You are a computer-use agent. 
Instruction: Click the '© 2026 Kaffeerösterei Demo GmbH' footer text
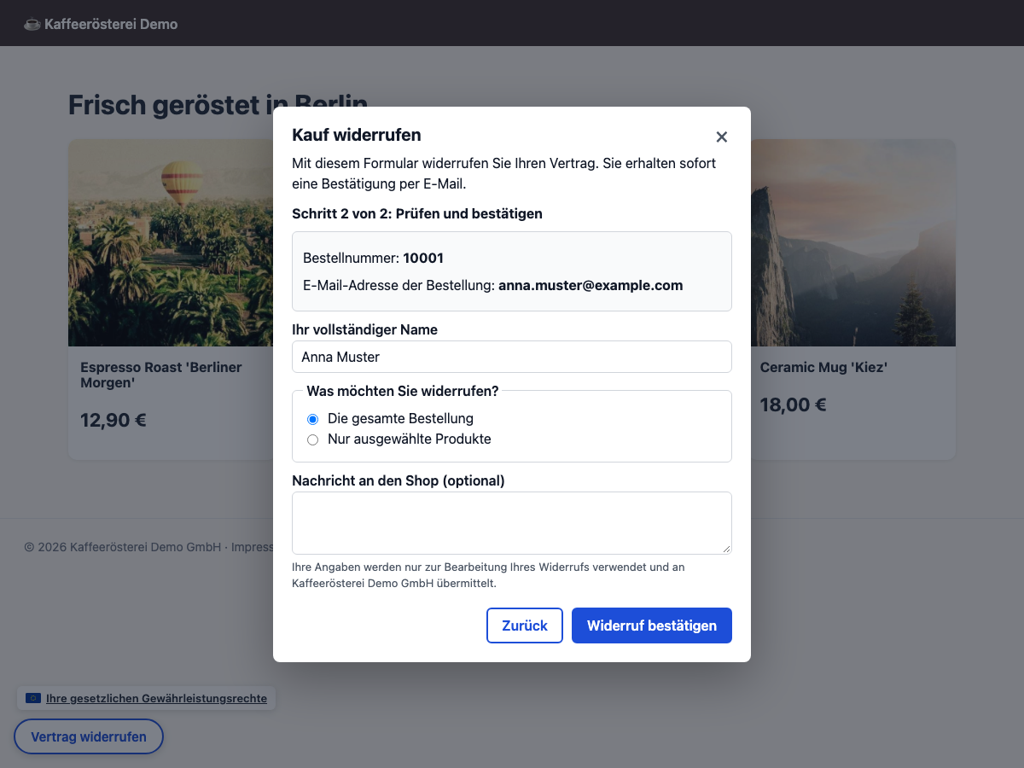(x=123, y=547)
